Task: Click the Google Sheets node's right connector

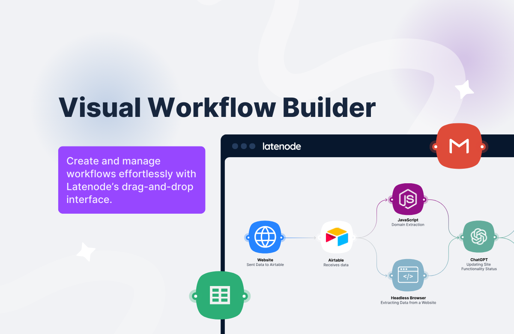Action: [244, 296]
